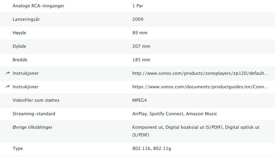Click the Bredde label

click(20, 60)
